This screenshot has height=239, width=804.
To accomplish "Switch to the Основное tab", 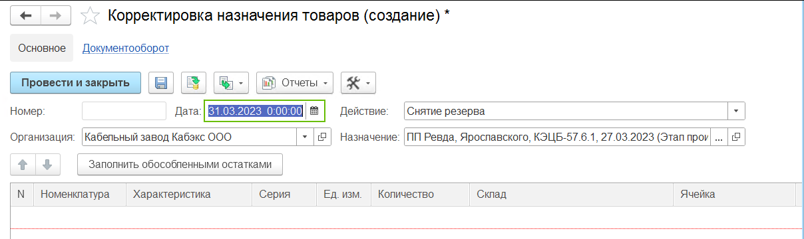I will [42, 48].
